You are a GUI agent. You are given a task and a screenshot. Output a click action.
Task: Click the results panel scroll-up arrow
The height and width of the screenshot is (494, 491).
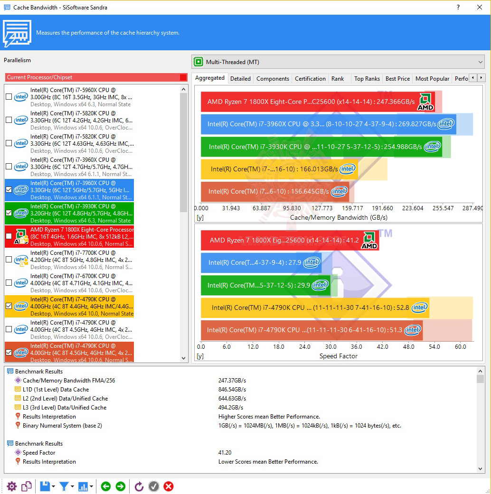coord(480,371)
